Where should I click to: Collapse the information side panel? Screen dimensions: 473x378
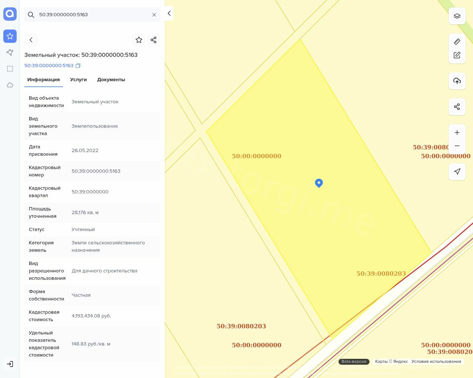(x=169, y=14)
